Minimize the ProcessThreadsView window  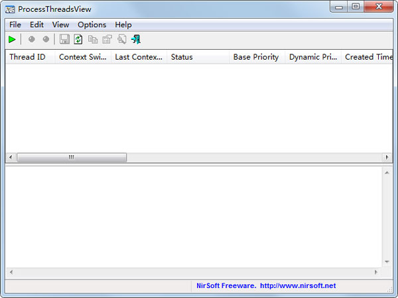339,7
